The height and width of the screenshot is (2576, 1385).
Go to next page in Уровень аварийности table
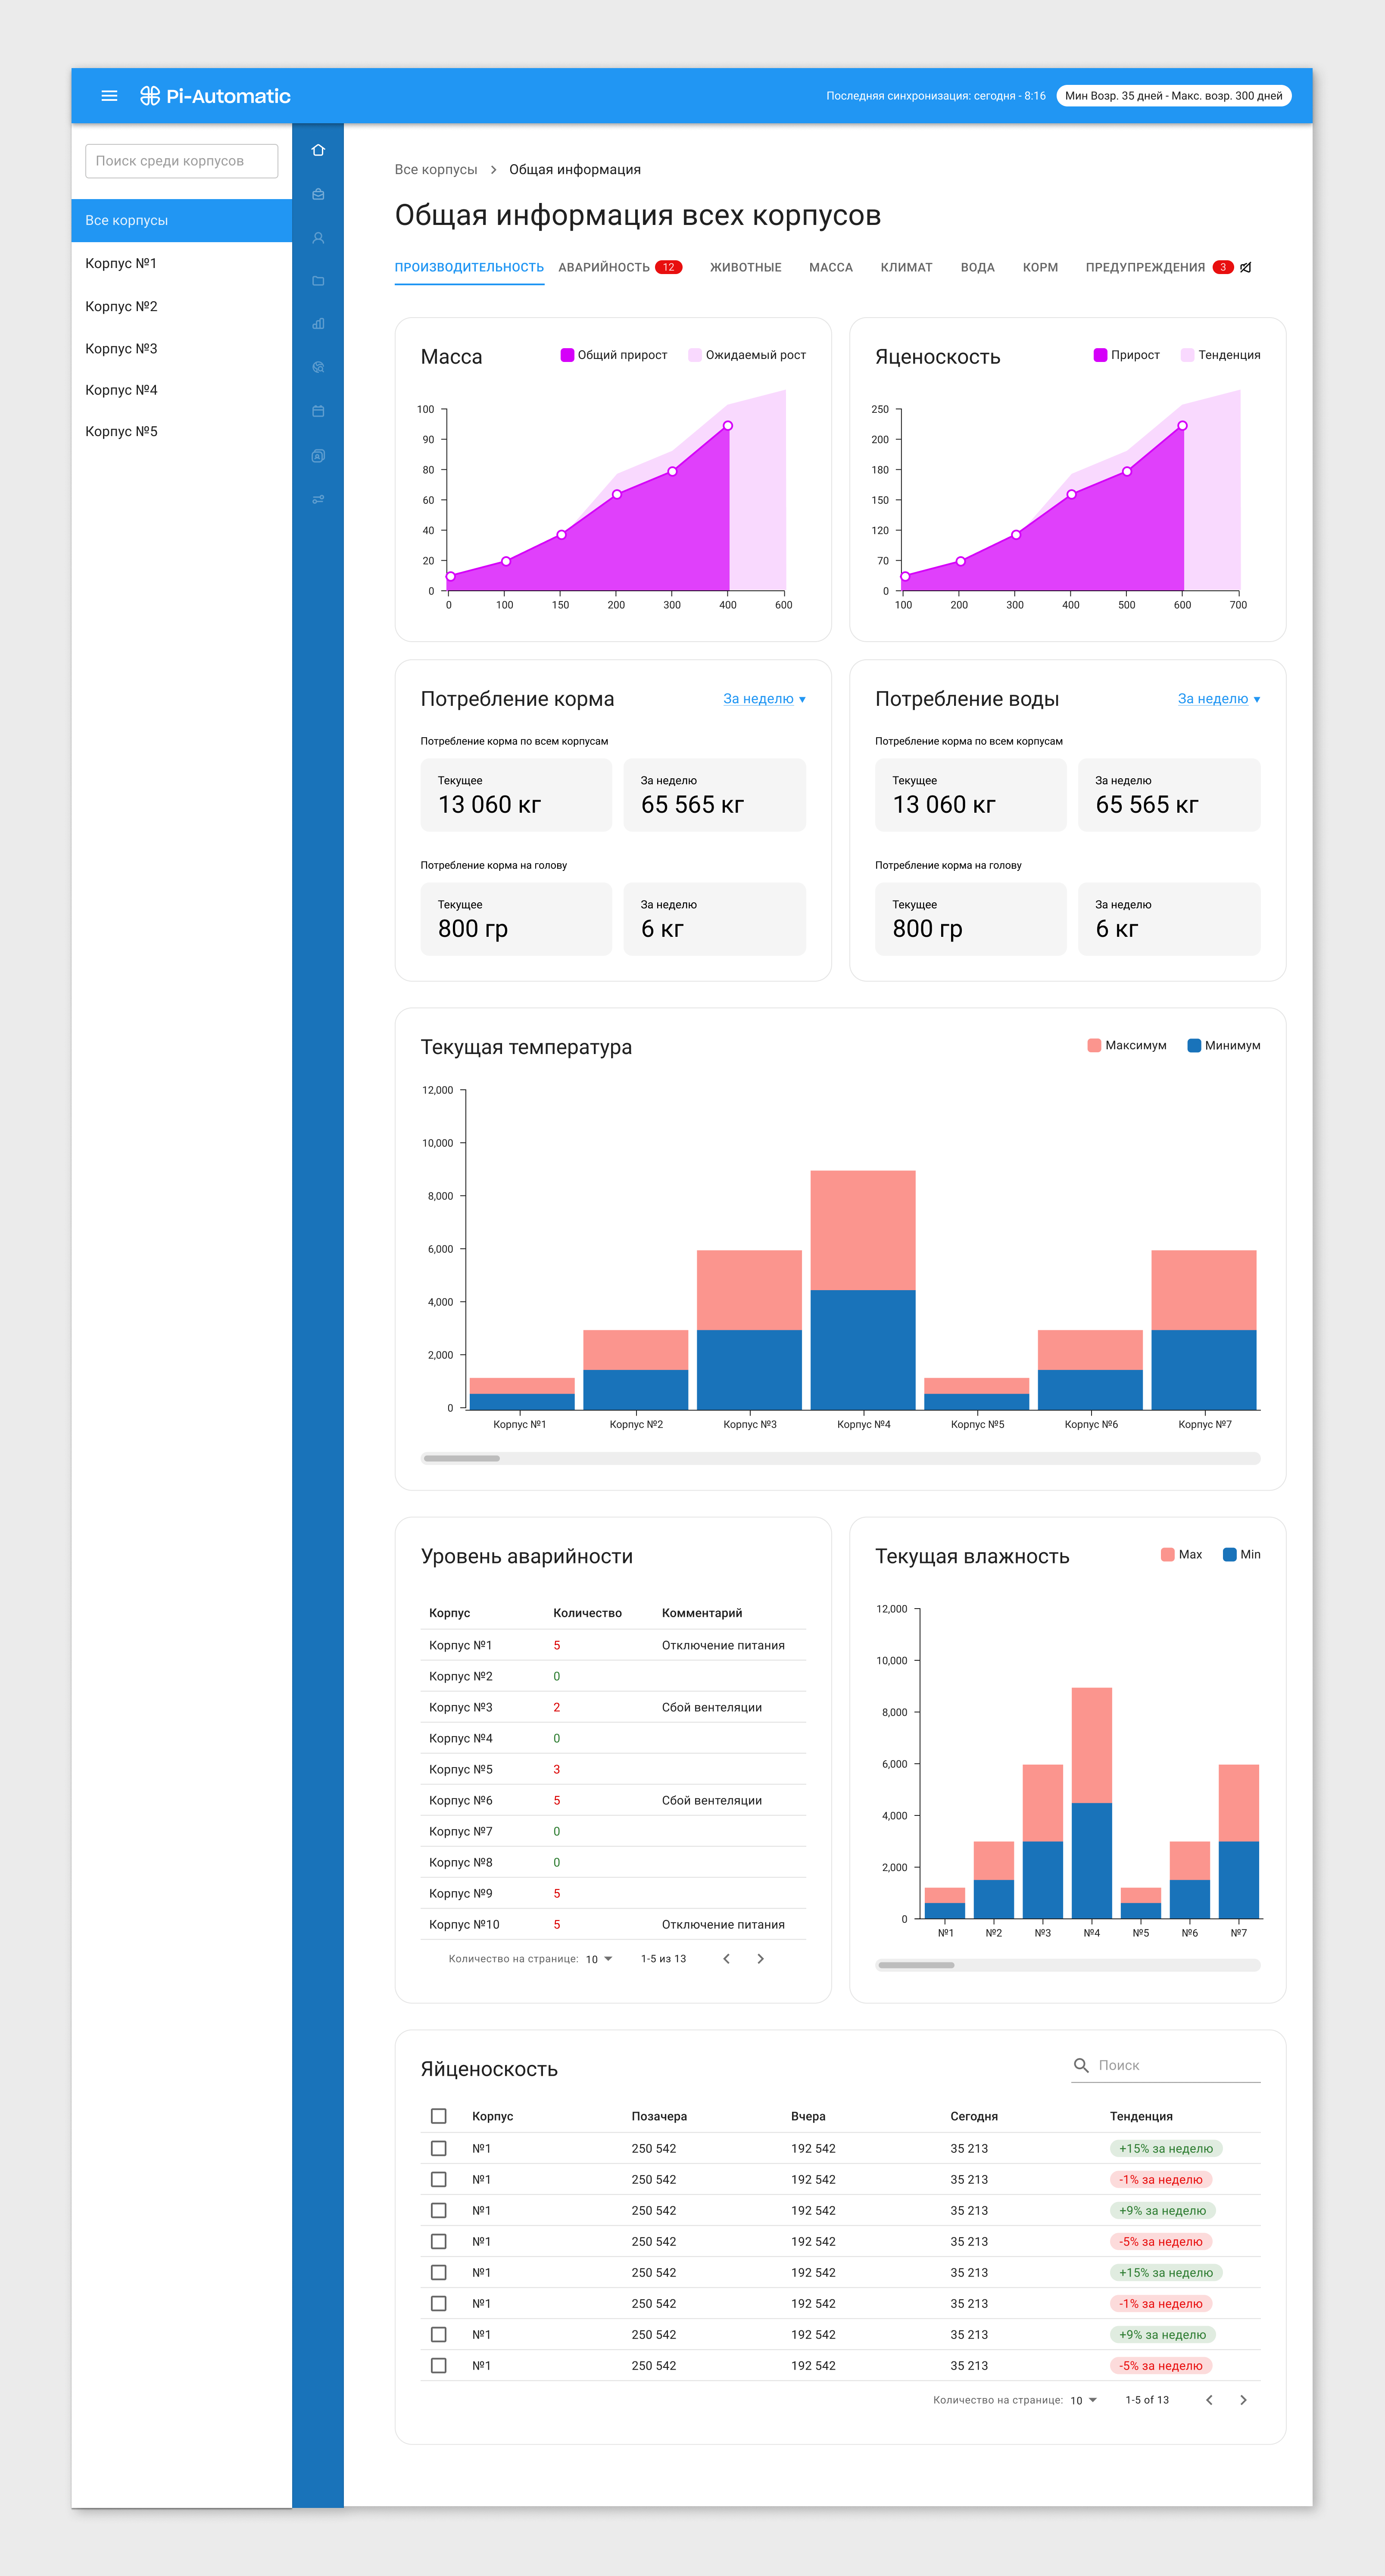click(x=760, y=1959)
